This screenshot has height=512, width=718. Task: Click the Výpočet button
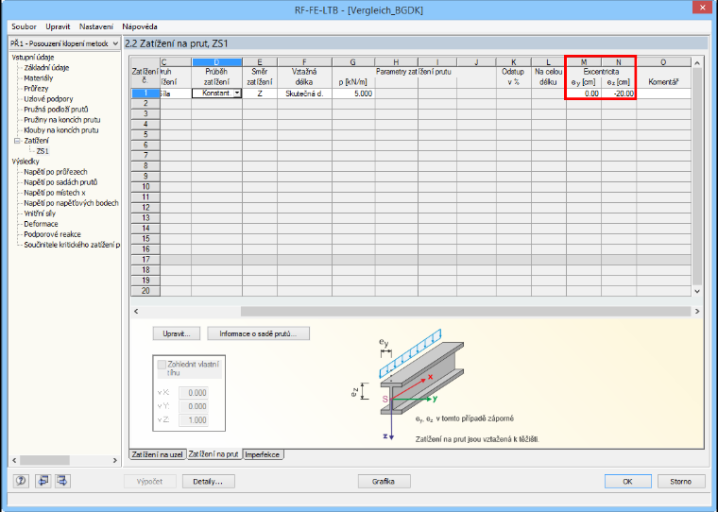click(x=149, y=482)
